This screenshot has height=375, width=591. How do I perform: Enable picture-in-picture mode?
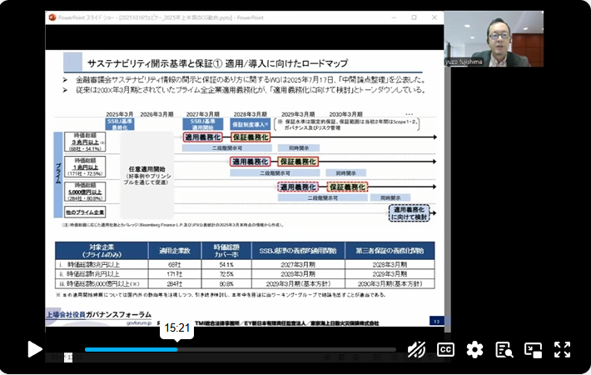tap(533, 349)
